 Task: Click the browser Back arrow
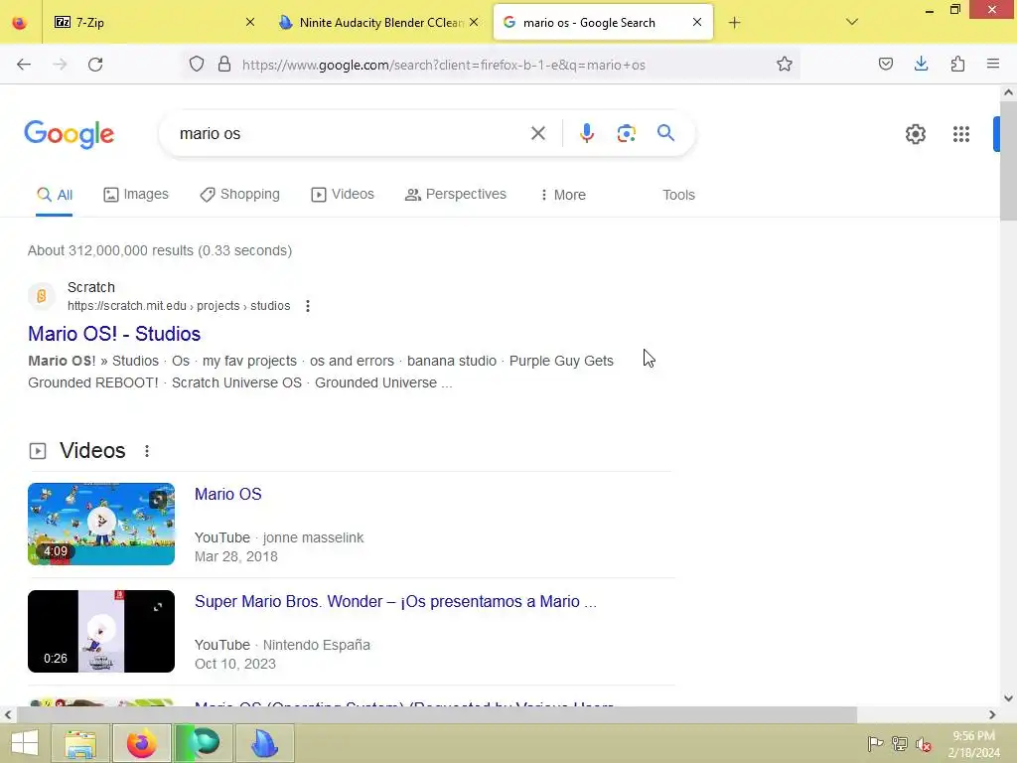[24, 65]
